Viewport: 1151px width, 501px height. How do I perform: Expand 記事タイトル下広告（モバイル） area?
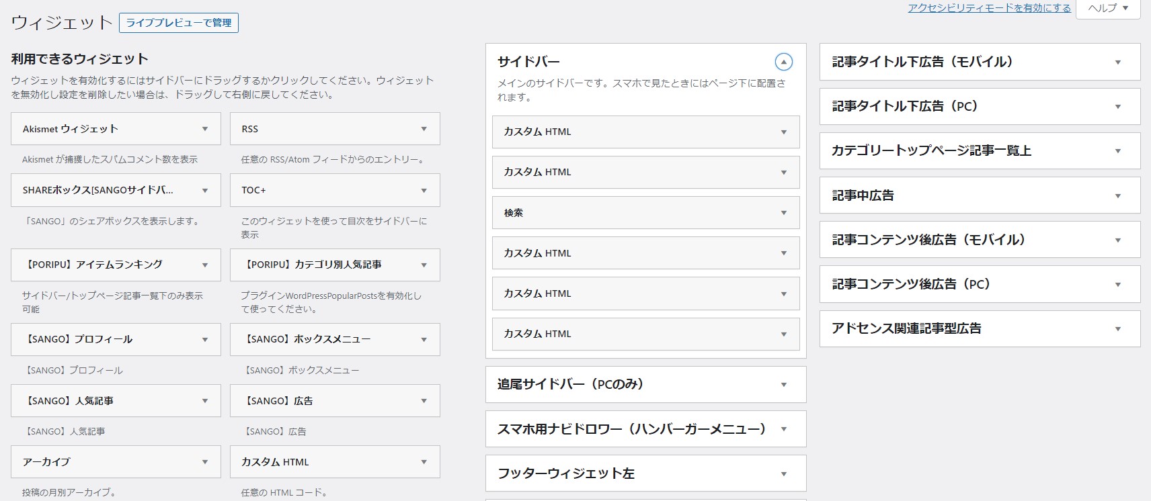[1117, 62]
